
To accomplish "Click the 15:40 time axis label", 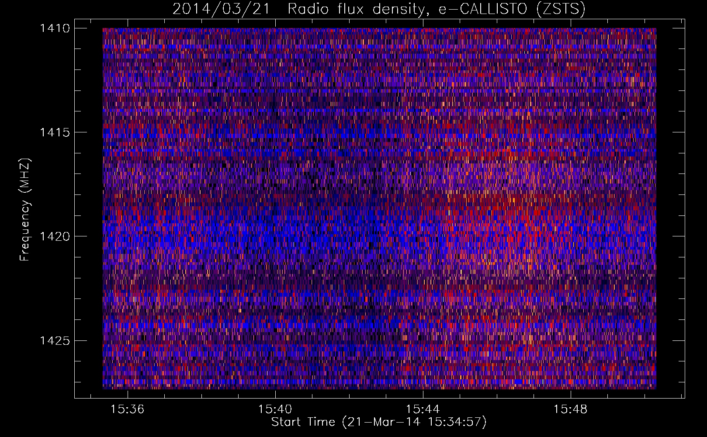I will tap(275, 409).
